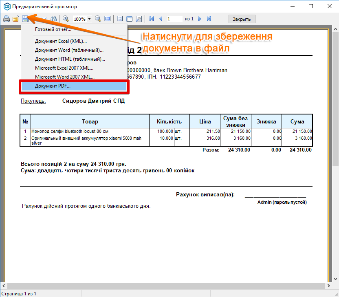Image resolution: width=339 pixels, height=297 pixels.
Task: Select Документ Excel (XML)... menu item
Action: (x=74, y=41)
